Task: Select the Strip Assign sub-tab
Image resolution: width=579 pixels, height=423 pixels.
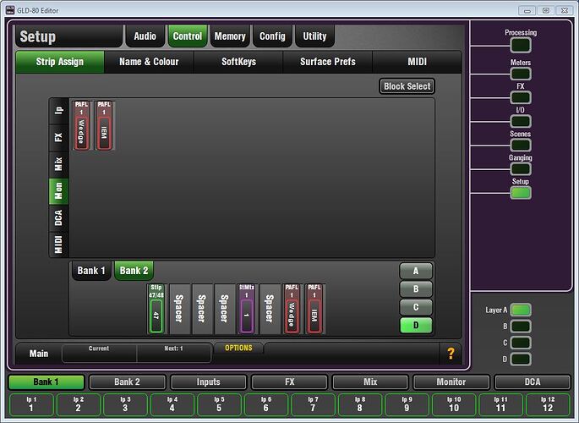Action: [x=60, y=62]
